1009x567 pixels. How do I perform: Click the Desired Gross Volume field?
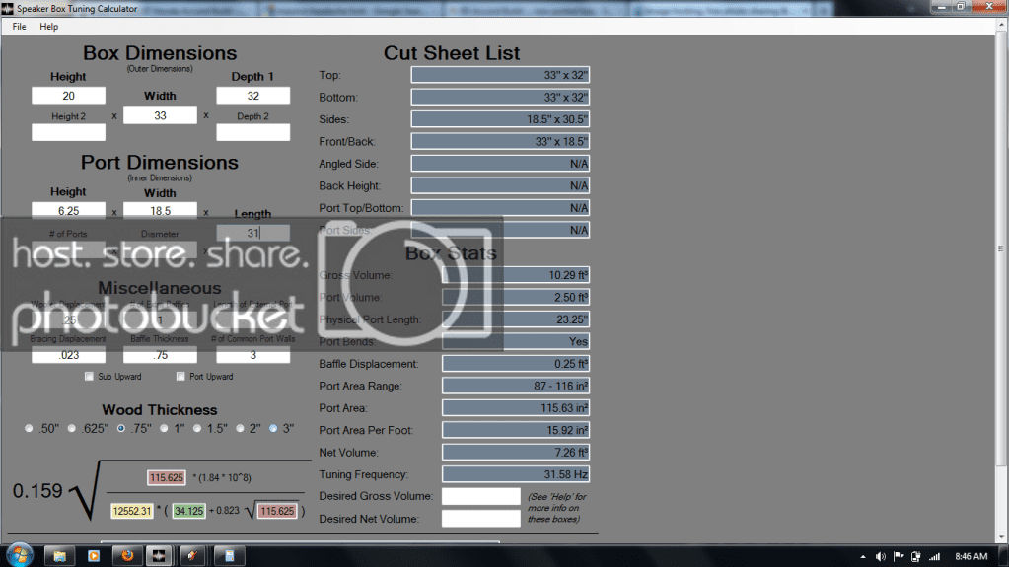pos(480,496)
